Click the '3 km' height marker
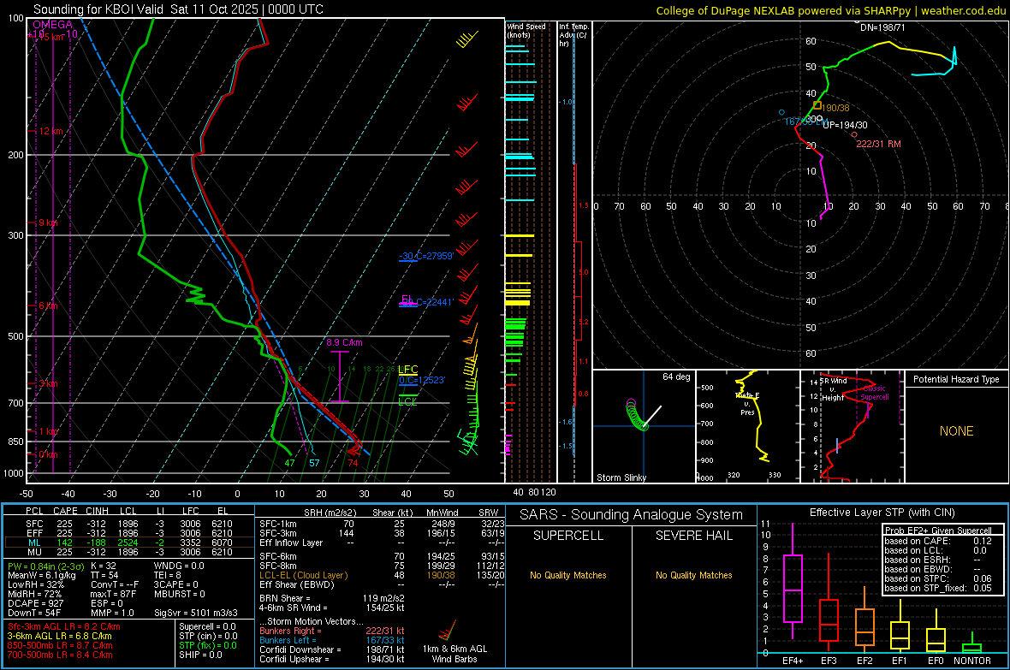This screenshot has width=1010, height=670. point(48,383)
